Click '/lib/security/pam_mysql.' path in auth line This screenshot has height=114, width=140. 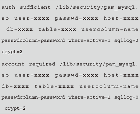[97, 7]
